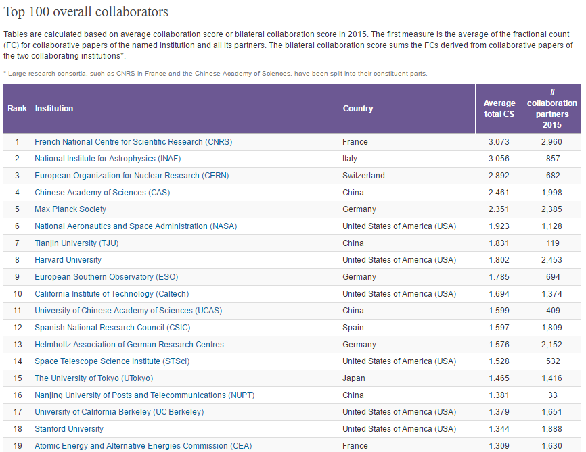Image resolution: width=586 pixels, height=452 pixels.
Task: Select Spanish National Research Council (CSIC) link
Action: [x=112, y=327]
